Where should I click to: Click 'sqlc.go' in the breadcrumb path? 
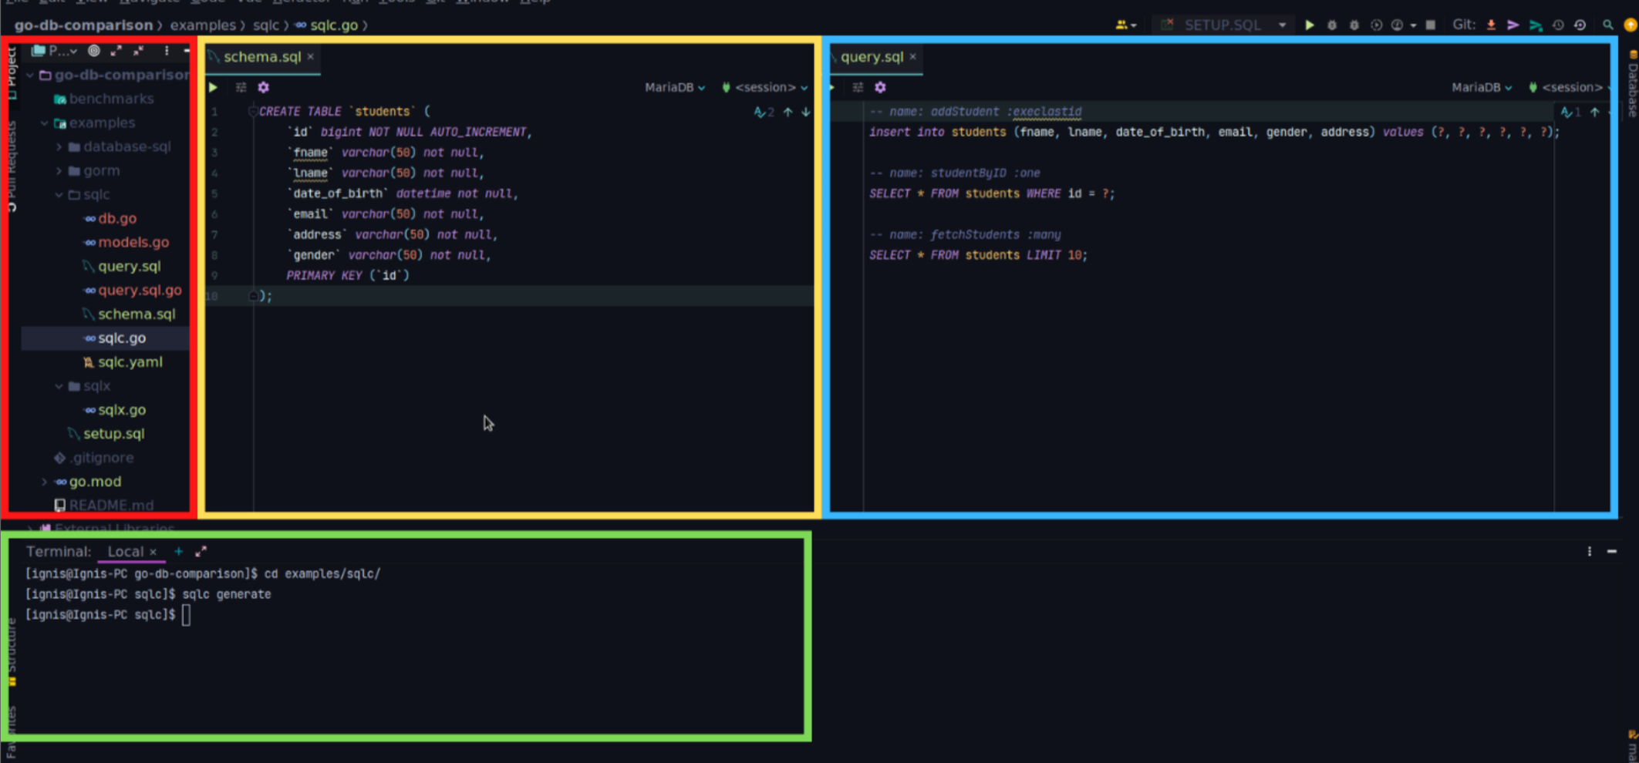point(334,25)
